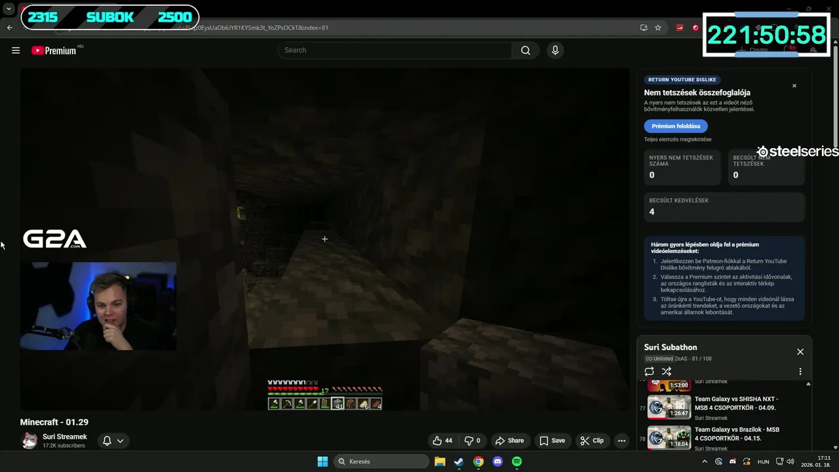This screenshot has height=472, width=839.
Task: Open Spotify from the taskbar
Action: tap(517, 462)
